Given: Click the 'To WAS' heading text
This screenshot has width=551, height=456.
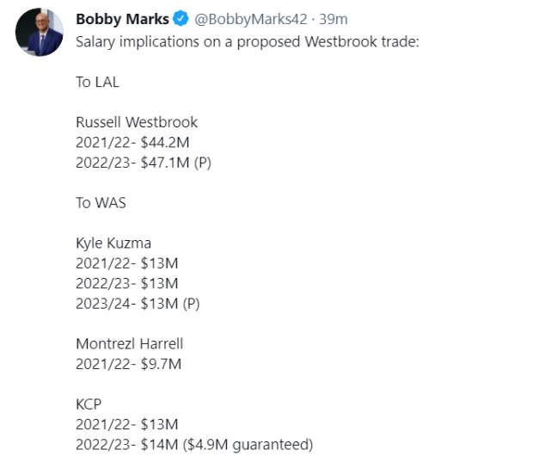Looking at the screenshot, I should coord(101,203).
